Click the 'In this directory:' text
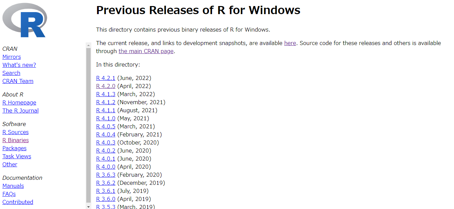The height and width of the screenshot is (209, 454). (x=118, y=65)
